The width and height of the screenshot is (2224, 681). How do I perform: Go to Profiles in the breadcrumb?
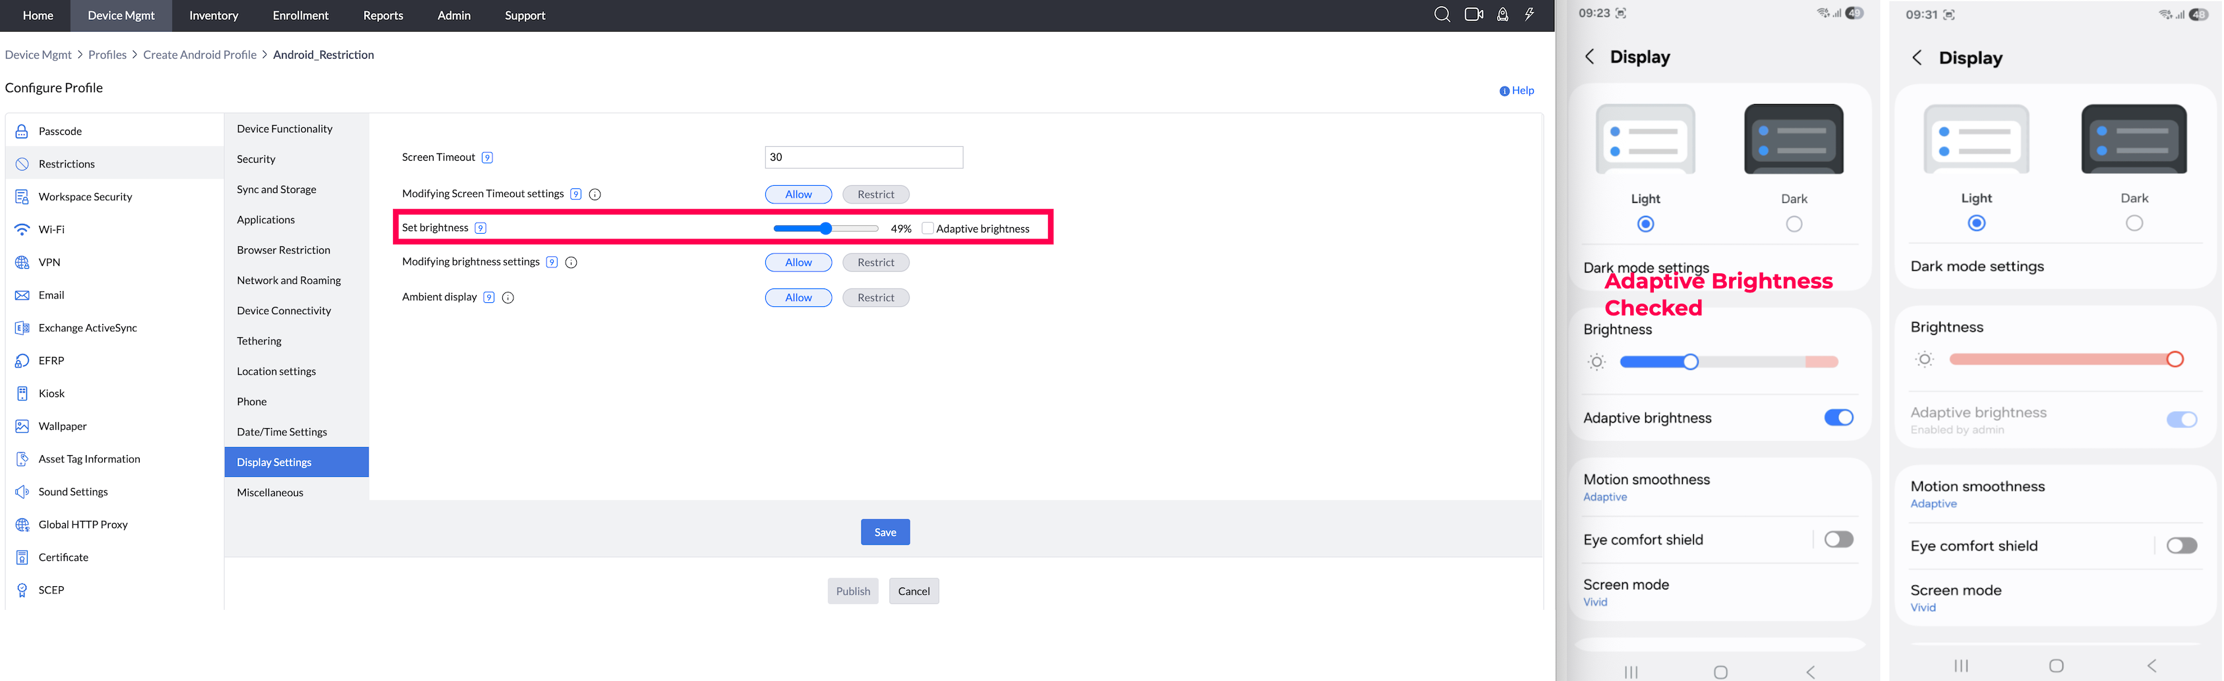[107, 55]
